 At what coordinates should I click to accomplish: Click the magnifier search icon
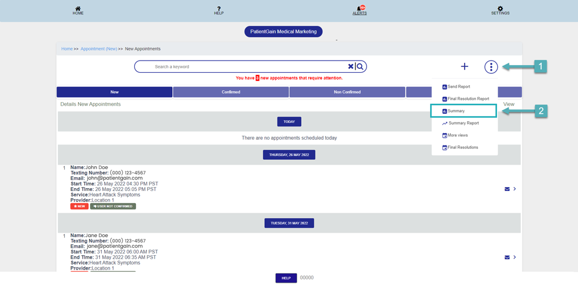360,66
